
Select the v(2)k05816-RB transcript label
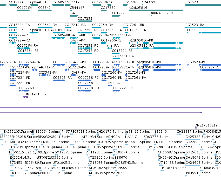(141, 40)
